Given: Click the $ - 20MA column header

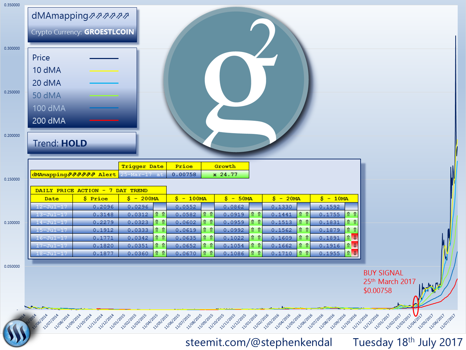Looking at the screenshot, I should (x=286, y=199).
